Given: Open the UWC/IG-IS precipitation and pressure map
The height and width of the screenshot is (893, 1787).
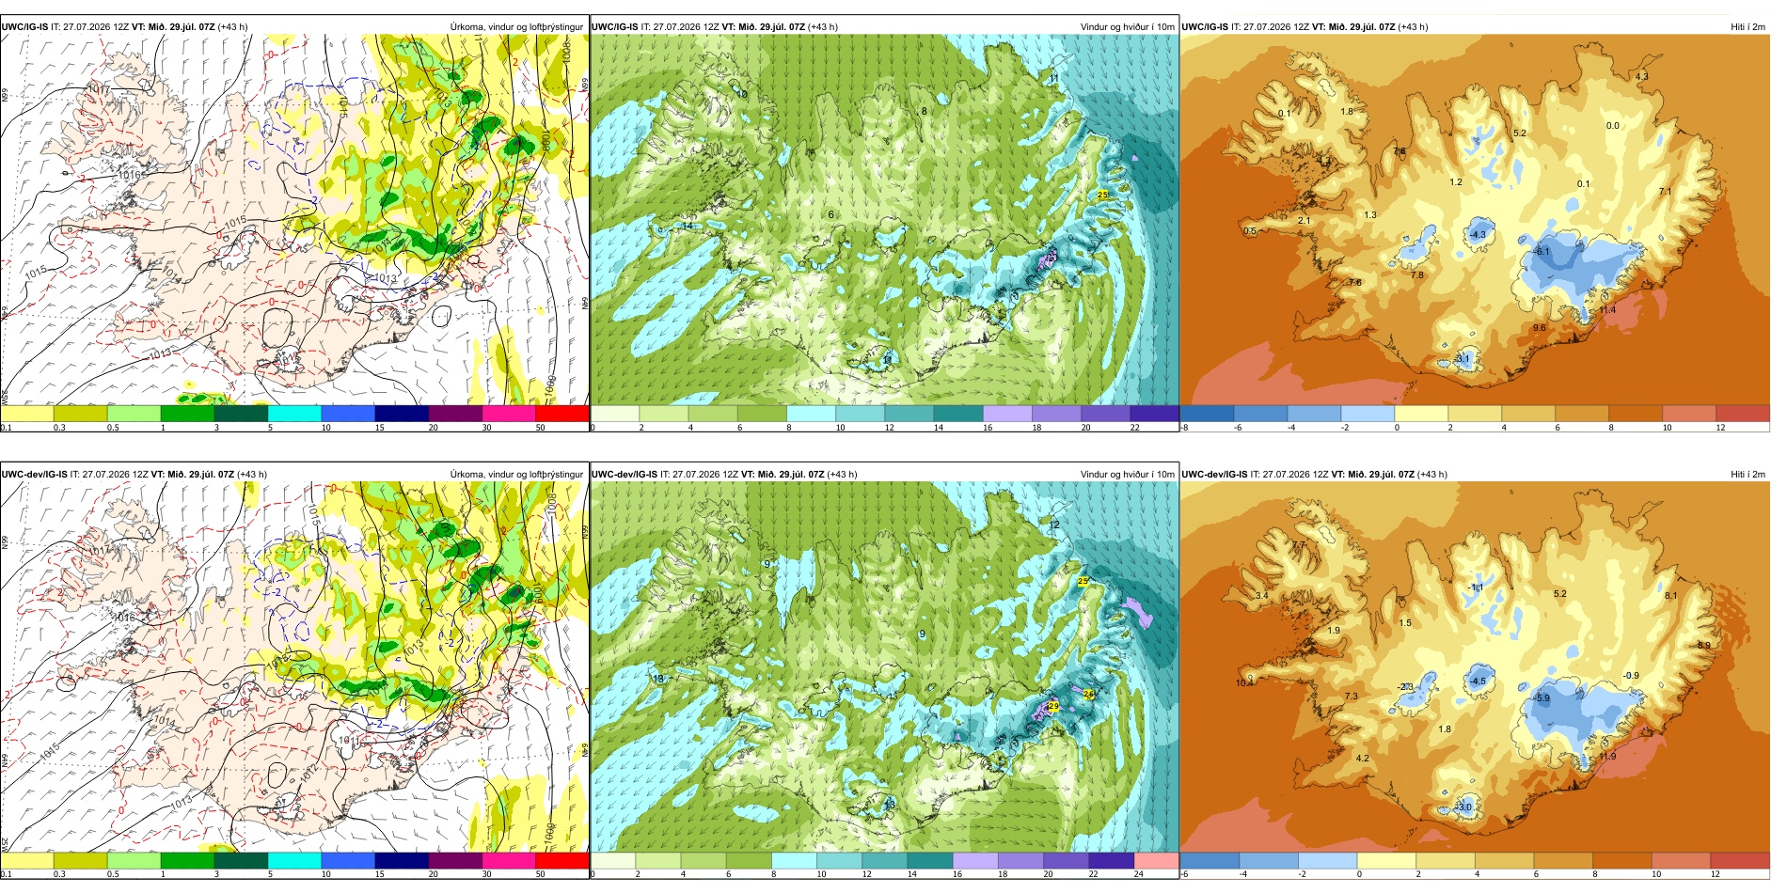Looking at the screenshot, I should pyautogui.click(x=294, y=220).
